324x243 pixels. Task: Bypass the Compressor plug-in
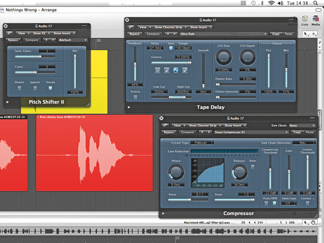click(169, 132)
